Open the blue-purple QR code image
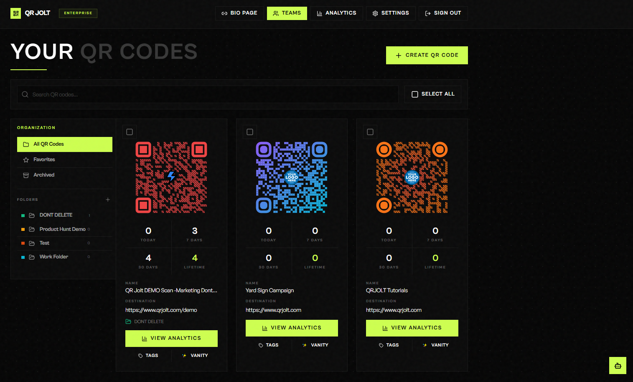This screenshot has height=382, width=633. (292, 177)
